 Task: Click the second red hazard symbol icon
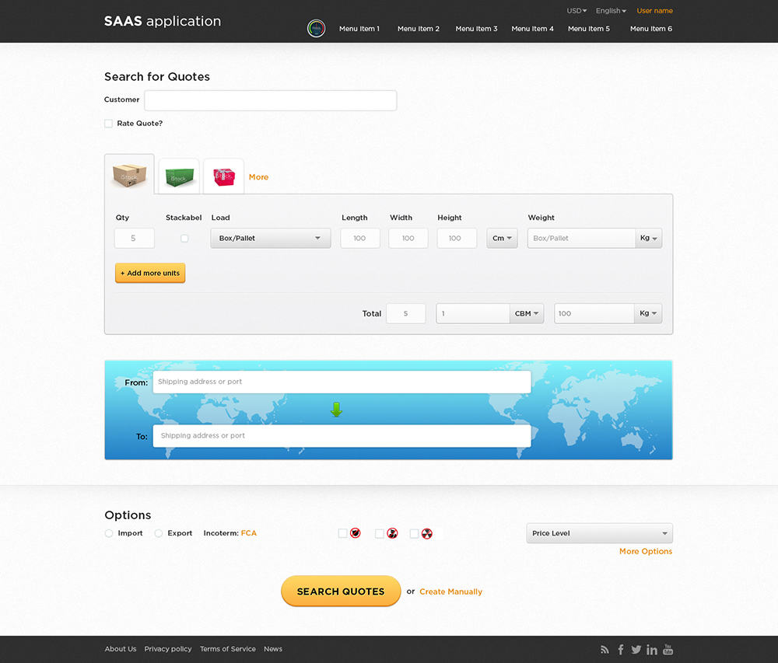pyautogui.click(x=392, y=533)
